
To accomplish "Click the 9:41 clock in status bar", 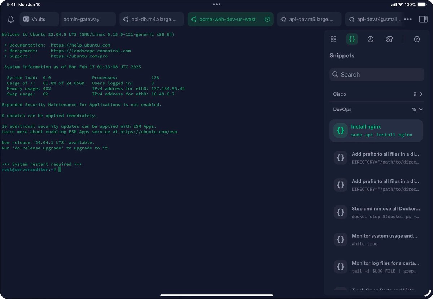I will 11,5.
